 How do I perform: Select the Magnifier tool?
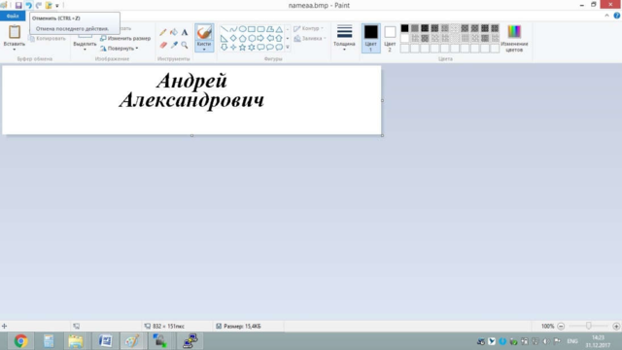tap(185, 46)
